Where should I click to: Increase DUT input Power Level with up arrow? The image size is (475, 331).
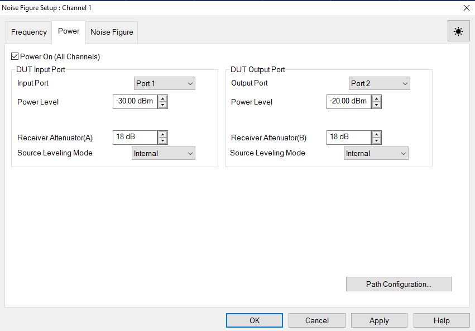(162, 98)
